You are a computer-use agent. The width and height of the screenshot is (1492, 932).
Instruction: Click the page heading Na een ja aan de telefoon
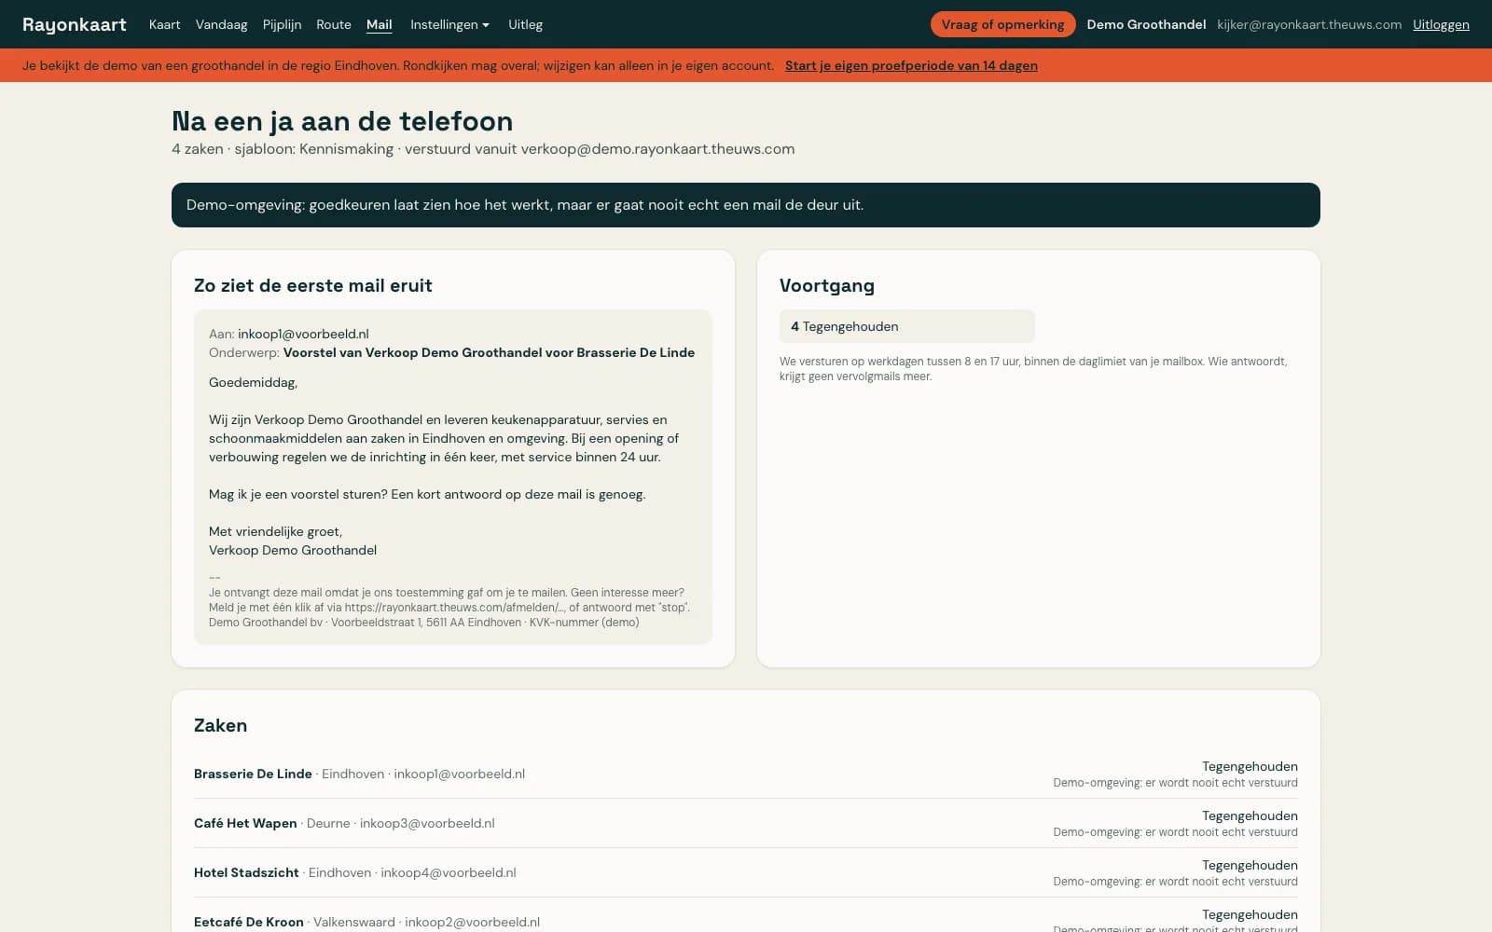coord(342,121)
